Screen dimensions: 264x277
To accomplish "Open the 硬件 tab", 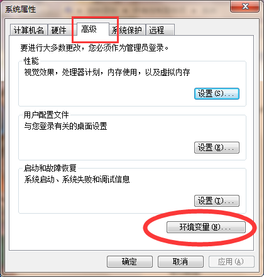I will (x=59, y=30).
